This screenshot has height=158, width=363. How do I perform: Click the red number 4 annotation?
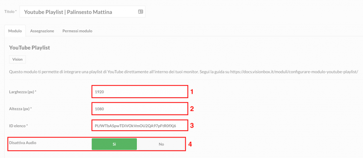pyautogui.click(x=190, y=144)
